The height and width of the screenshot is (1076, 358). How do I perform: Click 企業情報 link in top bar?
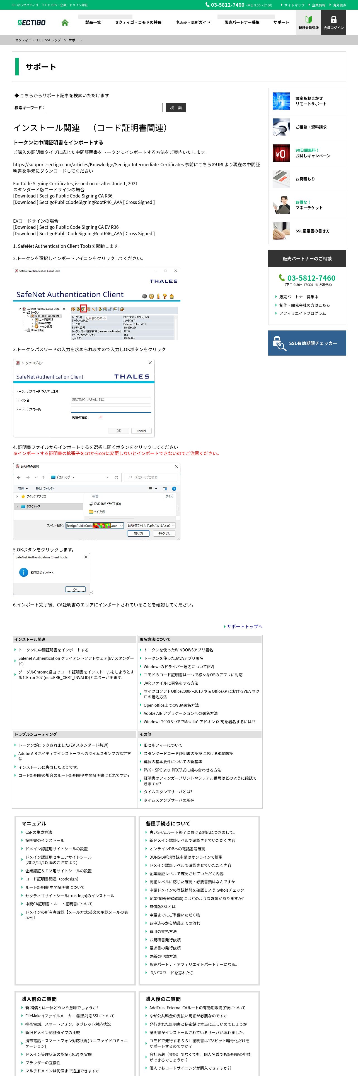(x=318, y=5)
